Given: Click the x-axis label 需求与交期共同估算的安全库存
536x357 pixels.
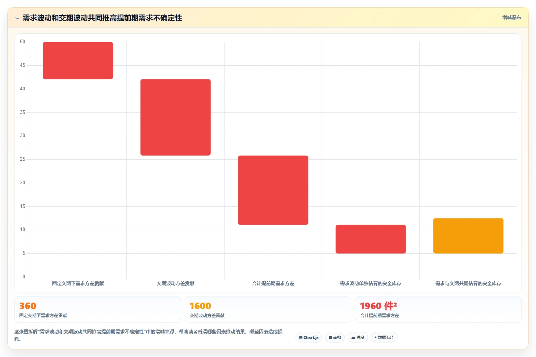Looking at the screenshot, I should click(x=468, y=283).
